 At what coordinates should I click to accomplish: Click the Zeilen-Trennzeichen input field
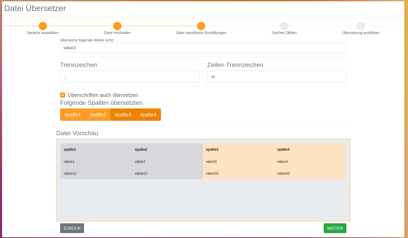click(x=276, y=77)
